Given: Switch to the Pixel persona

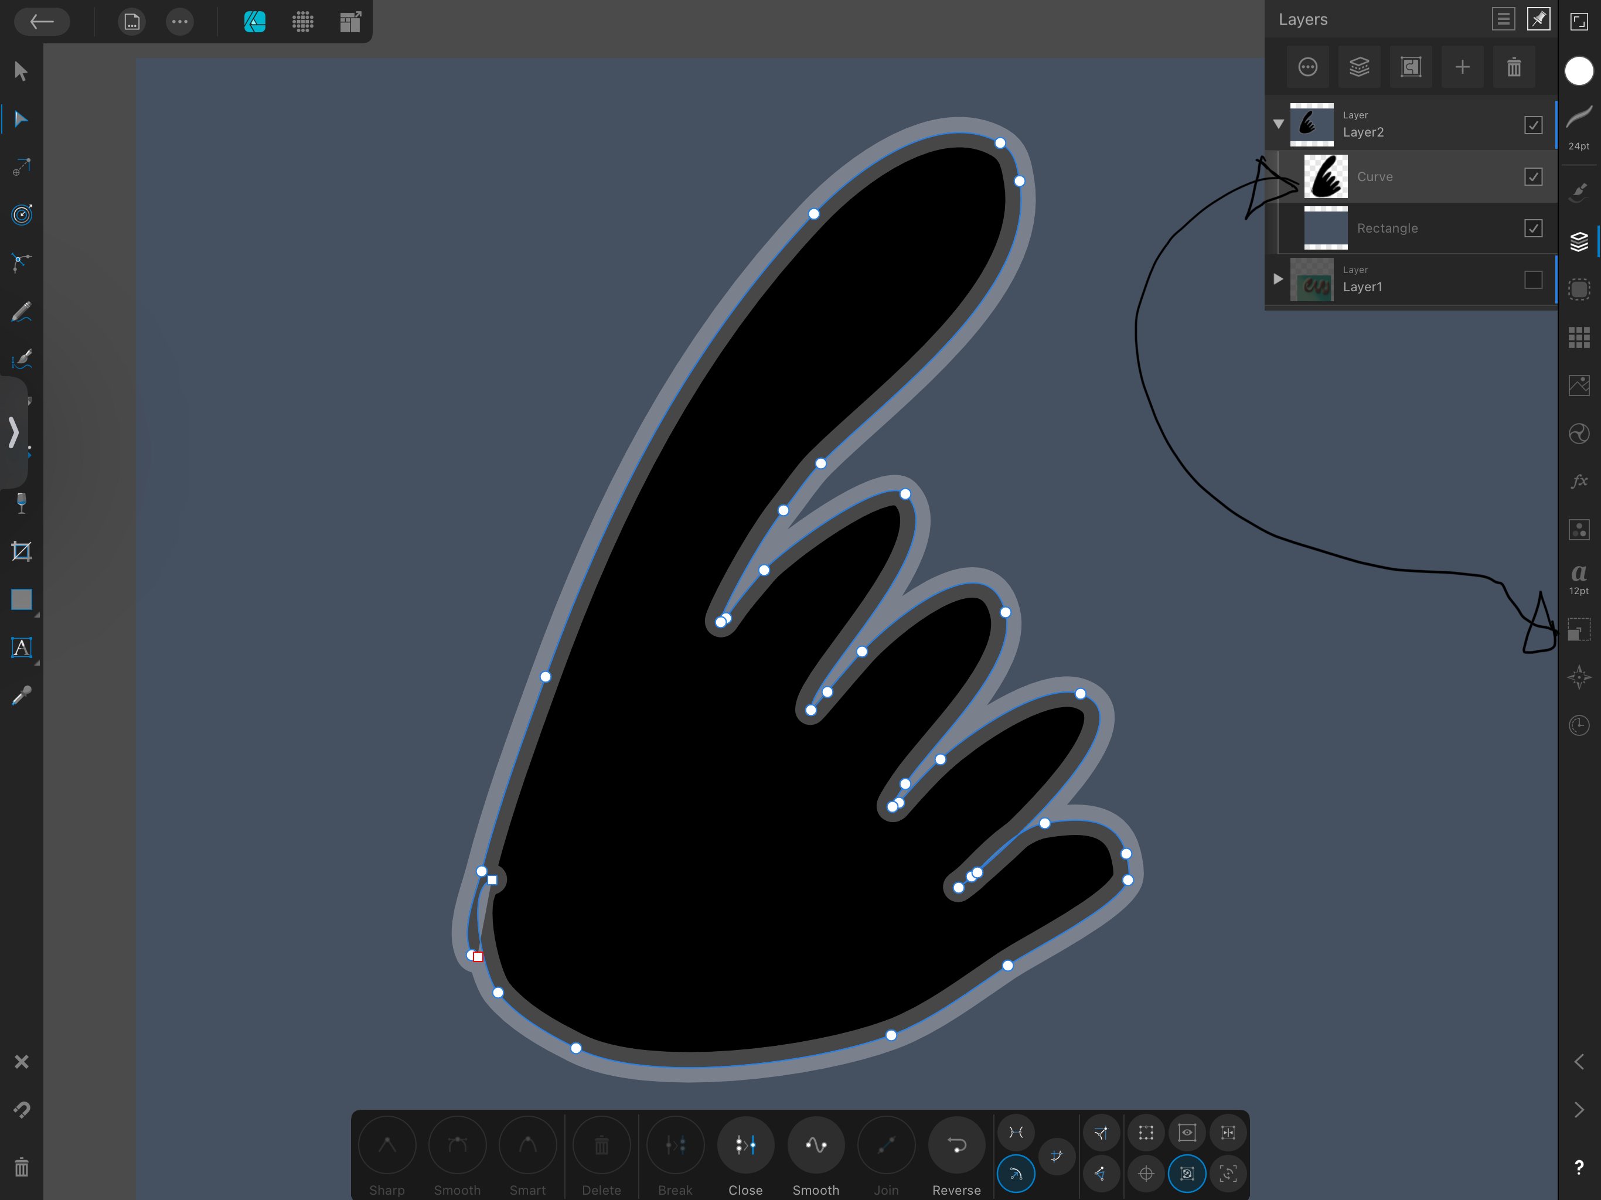Looking at the screenshot, I should (x=302, y=22).
